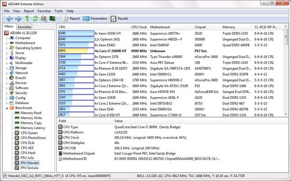
Task: Open the Memory Latency benchmark
Action: tap(33, 128)
